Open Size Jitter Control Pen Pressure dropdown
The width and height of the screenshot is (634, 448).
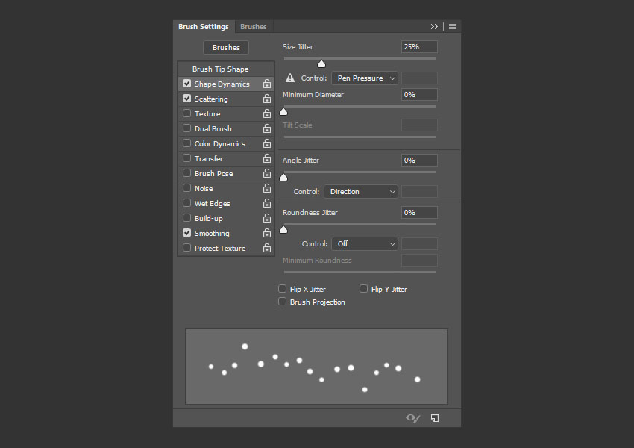click(365, 78)
